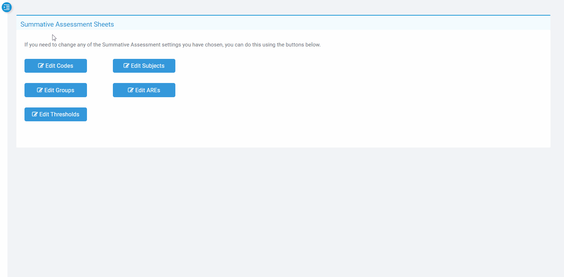Open Edit Subjects settings
This screenshot has width=564, height=277.
coord(144,66)
